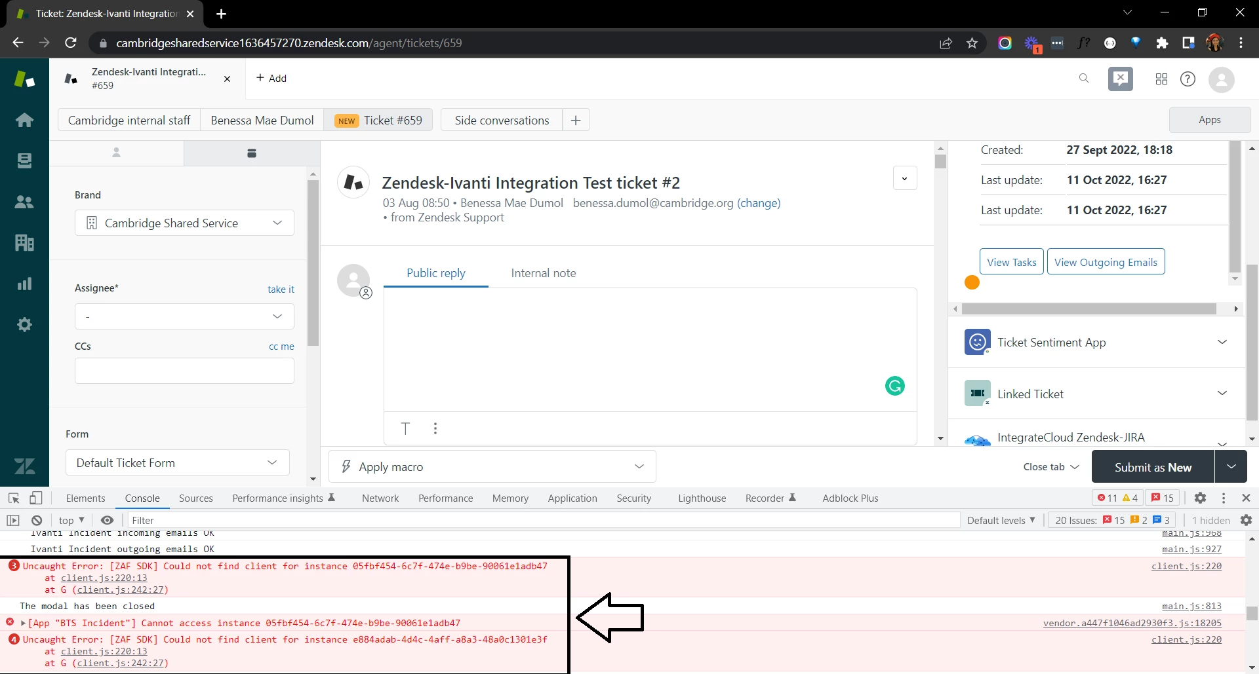Click the console Filter field
The height and width of the screenshot is (674, 1259).
[543, 520]
